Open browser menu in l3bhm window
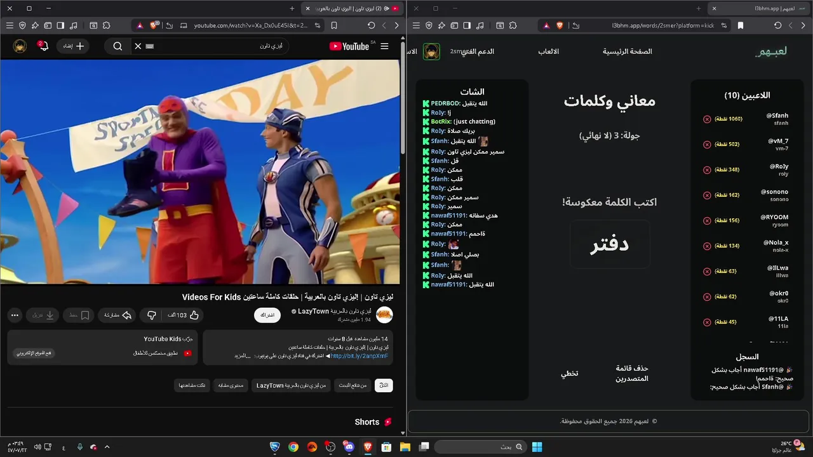This screenshot has height=457, width=813. pos(416,25)
